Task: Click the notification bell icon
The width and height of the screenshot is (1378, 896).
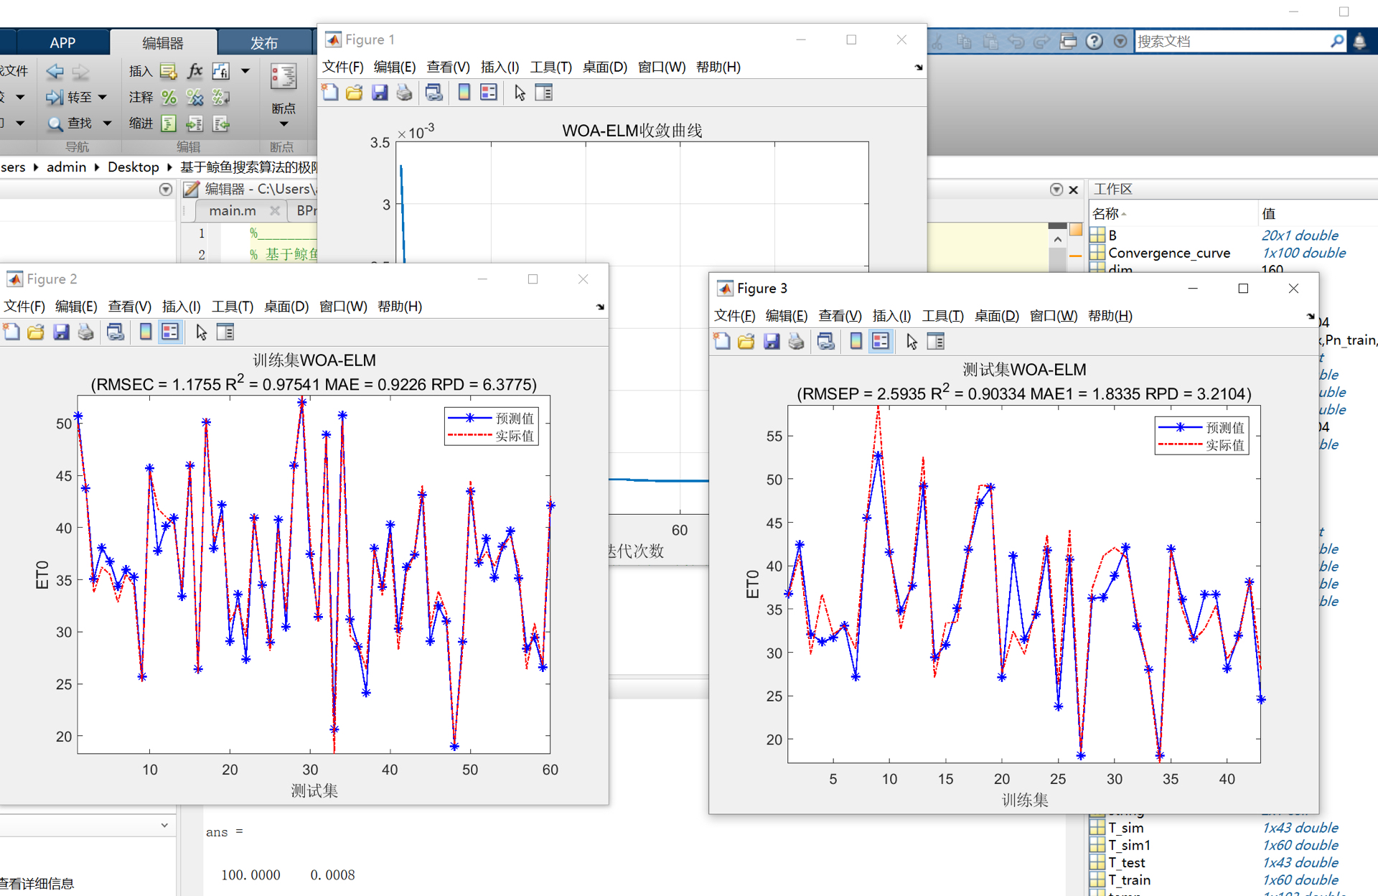Action: (1359, 42)
